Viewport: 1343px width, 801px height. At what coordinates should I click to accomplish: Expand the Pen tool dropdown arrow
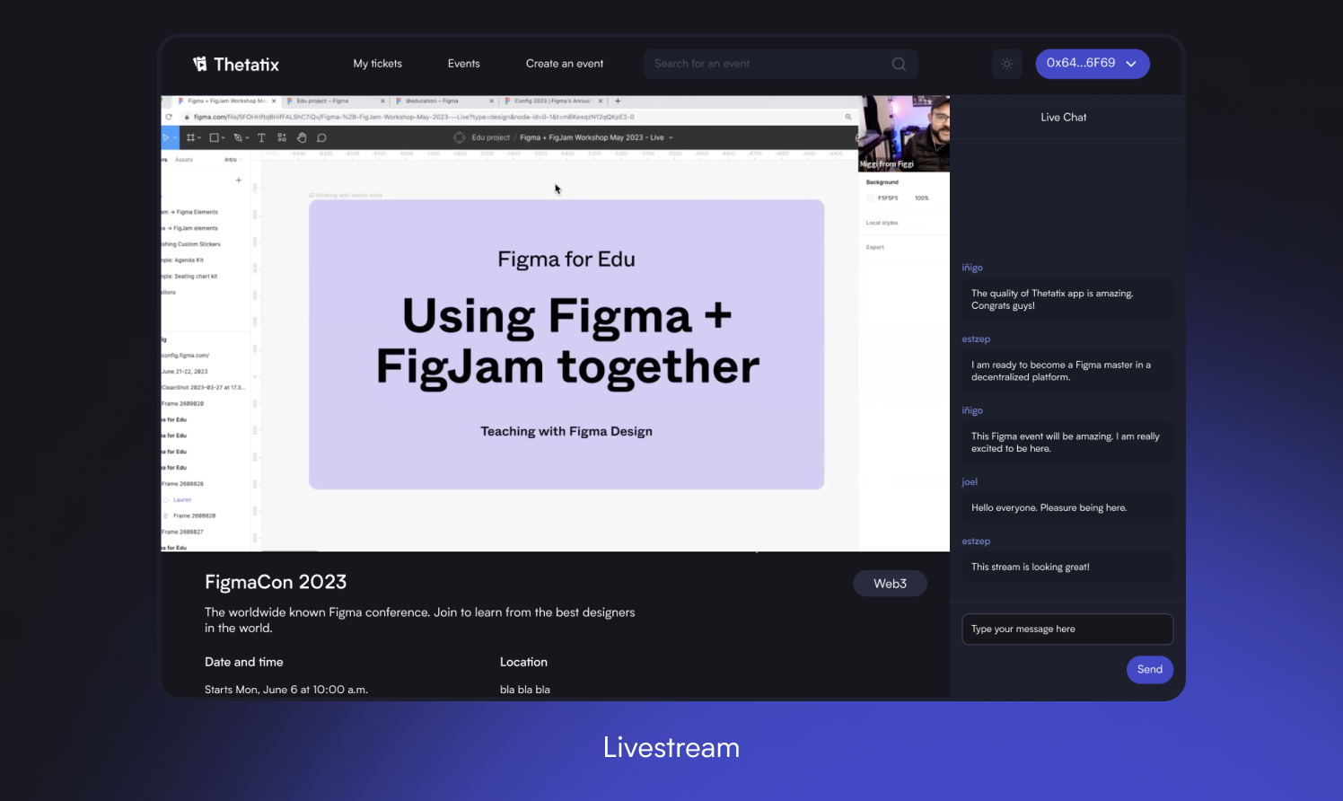click(x=247, y=138)
